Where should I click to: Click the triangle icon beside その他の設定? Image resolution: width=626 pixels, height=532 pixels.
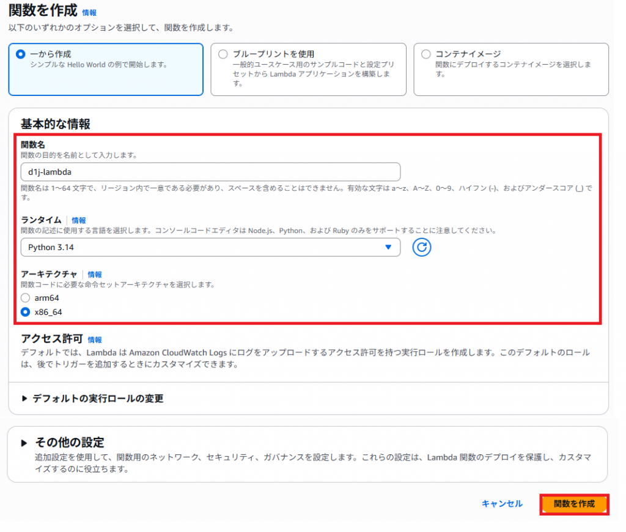(x=24, y=443)
